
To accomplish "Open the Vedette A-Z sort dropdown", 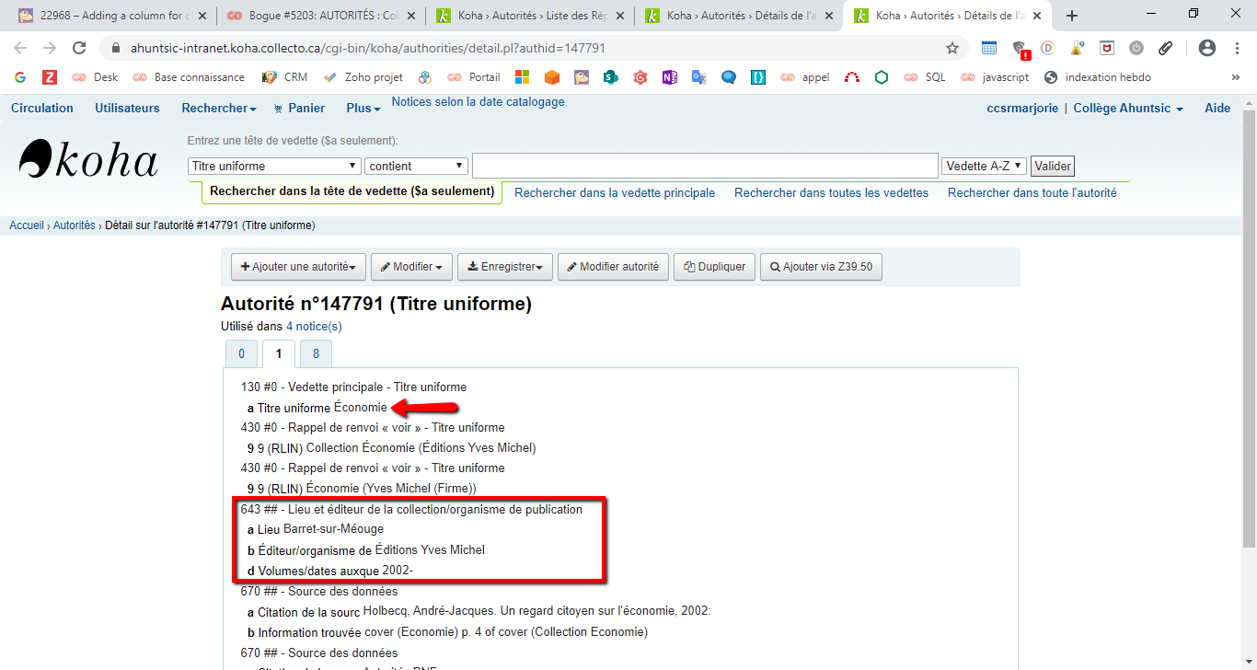I will (x=984, y=166).
